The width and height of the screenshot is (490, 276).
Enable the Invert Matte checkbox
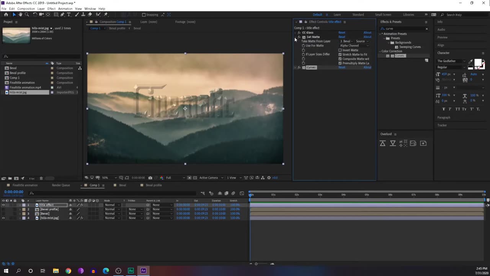[x=340, y=50]
